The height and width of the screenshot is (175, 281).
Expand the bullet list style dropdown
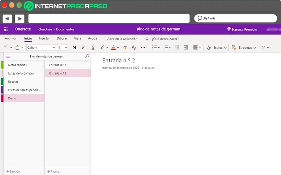(x=159, y=48)
